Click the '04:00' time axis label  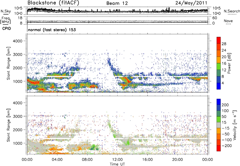57,160
